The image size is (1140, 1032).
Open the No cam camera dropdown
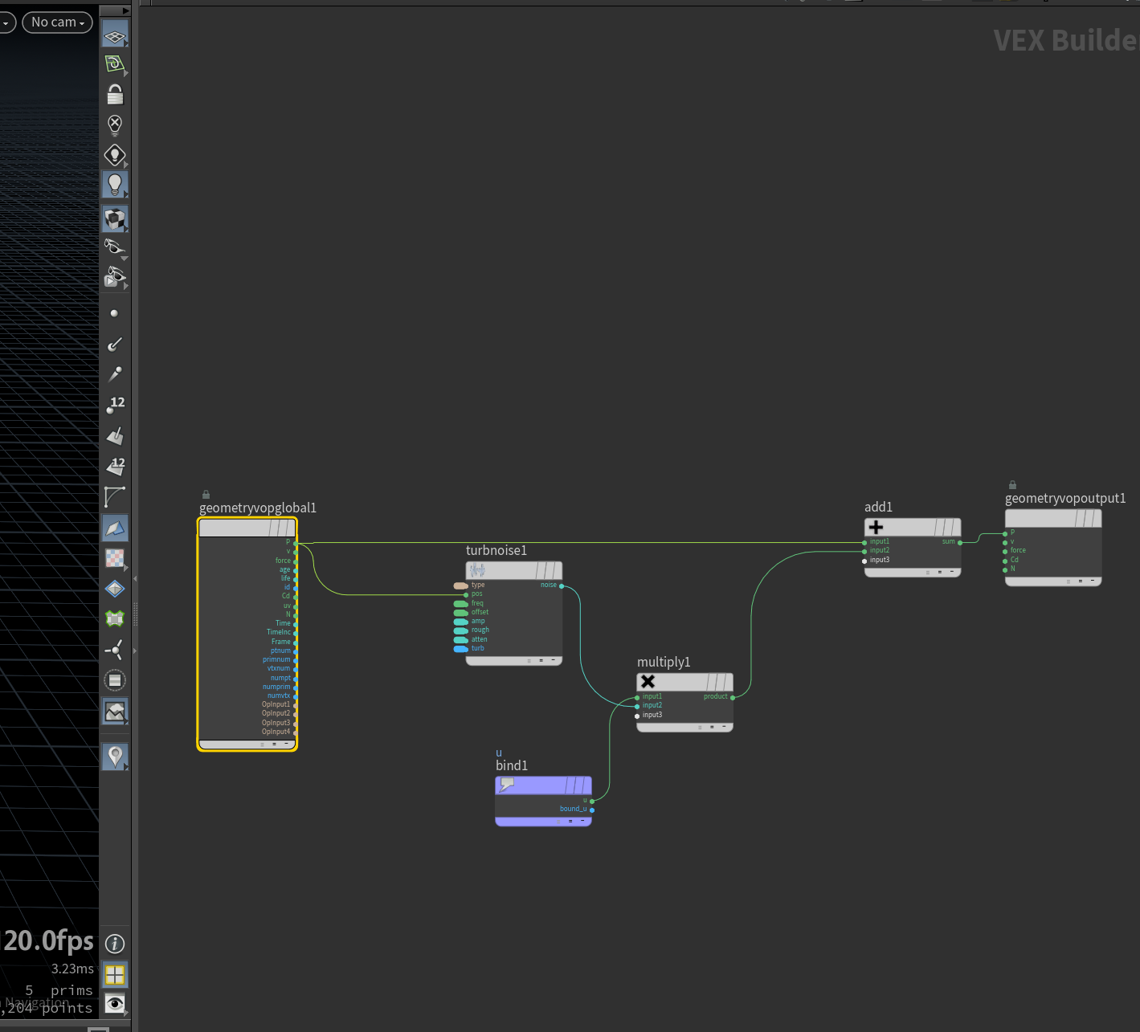coord(57,22)
